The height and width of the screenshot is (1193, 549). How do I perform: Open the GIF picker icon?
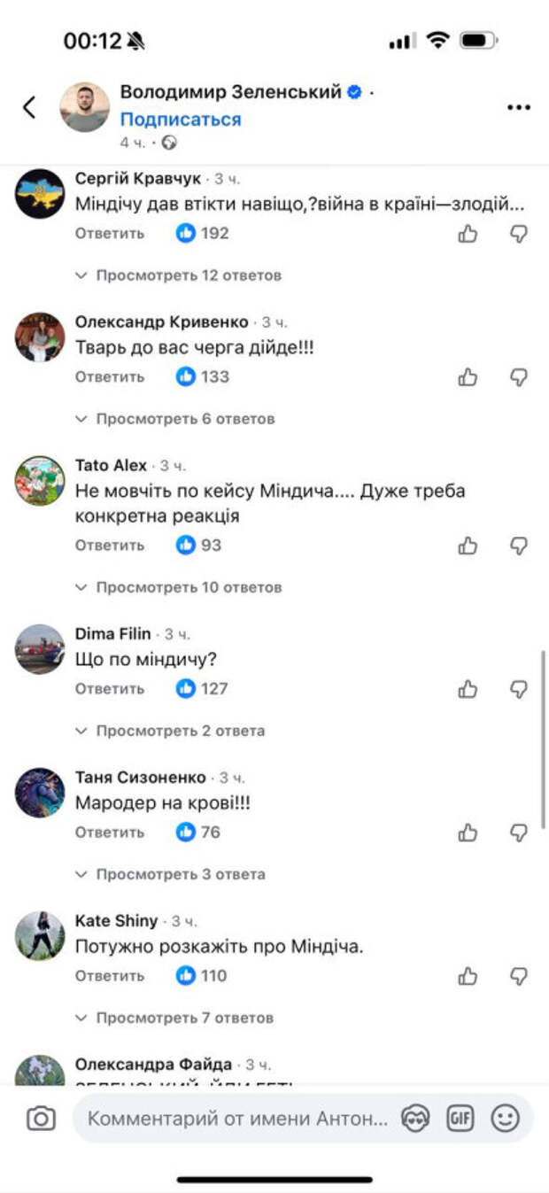(x=460, y=1119)
